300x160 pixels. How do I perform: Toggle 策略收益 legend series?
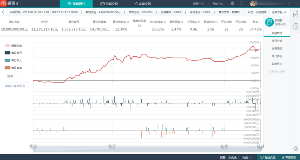(13, 46)
